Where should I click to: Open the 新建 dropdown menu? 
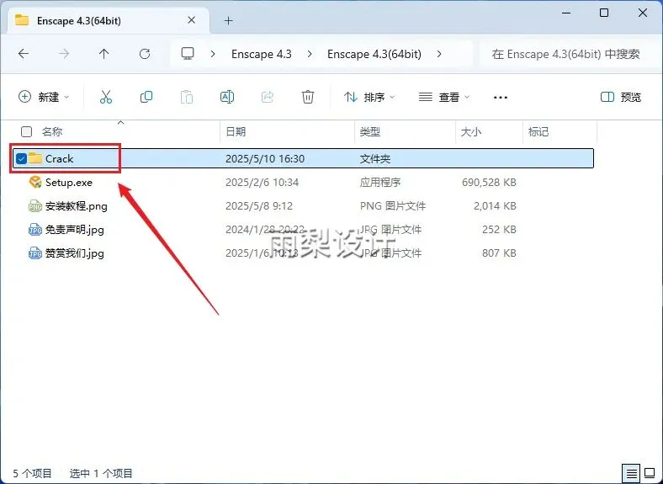[44, 97]
